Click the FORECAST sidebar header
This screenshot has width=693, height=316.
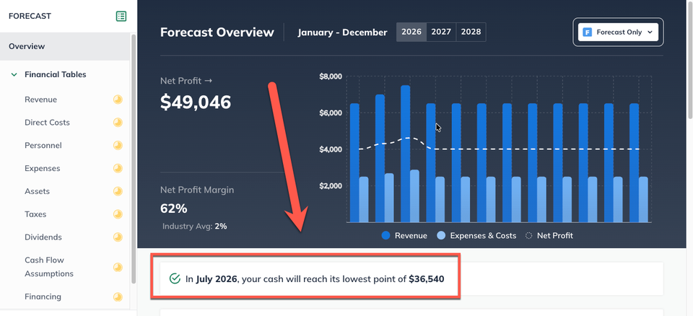(30, 17)
